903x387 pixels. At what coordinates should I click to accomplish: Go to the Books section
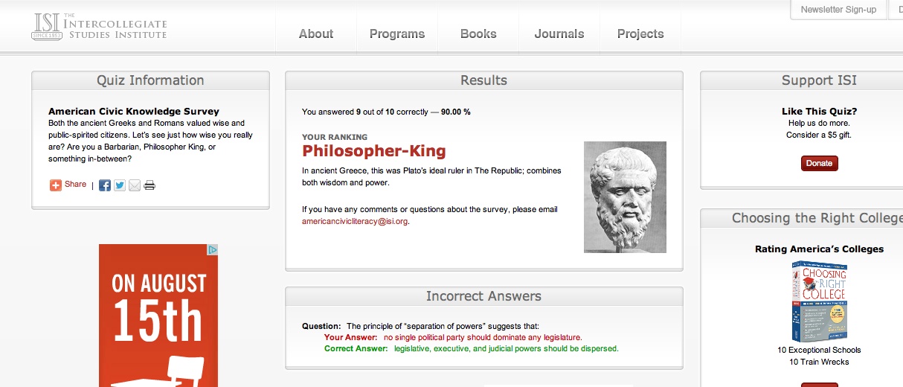tap(478, 33)
